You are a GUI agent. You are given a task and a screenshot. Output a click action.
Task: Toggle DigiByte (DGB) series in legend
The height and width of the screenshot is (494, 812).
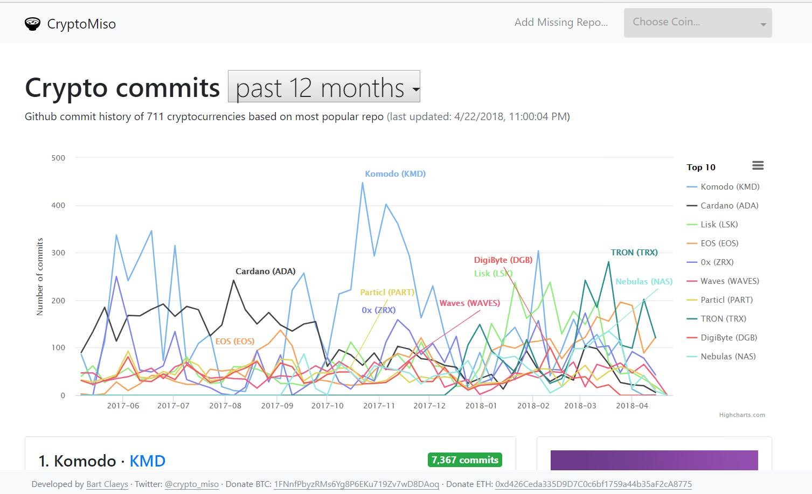click(722, 338)
